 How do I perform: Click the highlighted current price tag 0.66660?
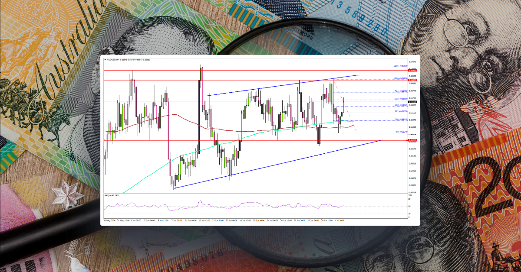[x=412, y=102]
